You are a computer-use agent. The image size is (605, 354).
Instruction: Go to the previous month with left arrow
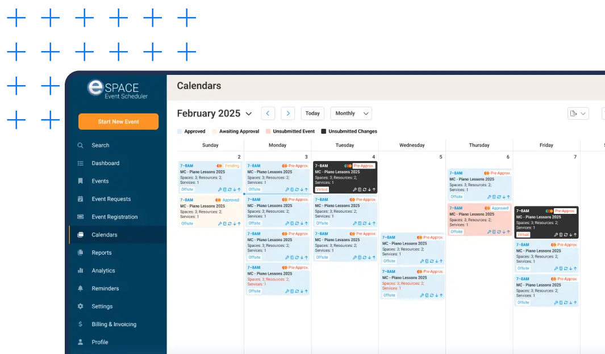click(x=268, y=113)
